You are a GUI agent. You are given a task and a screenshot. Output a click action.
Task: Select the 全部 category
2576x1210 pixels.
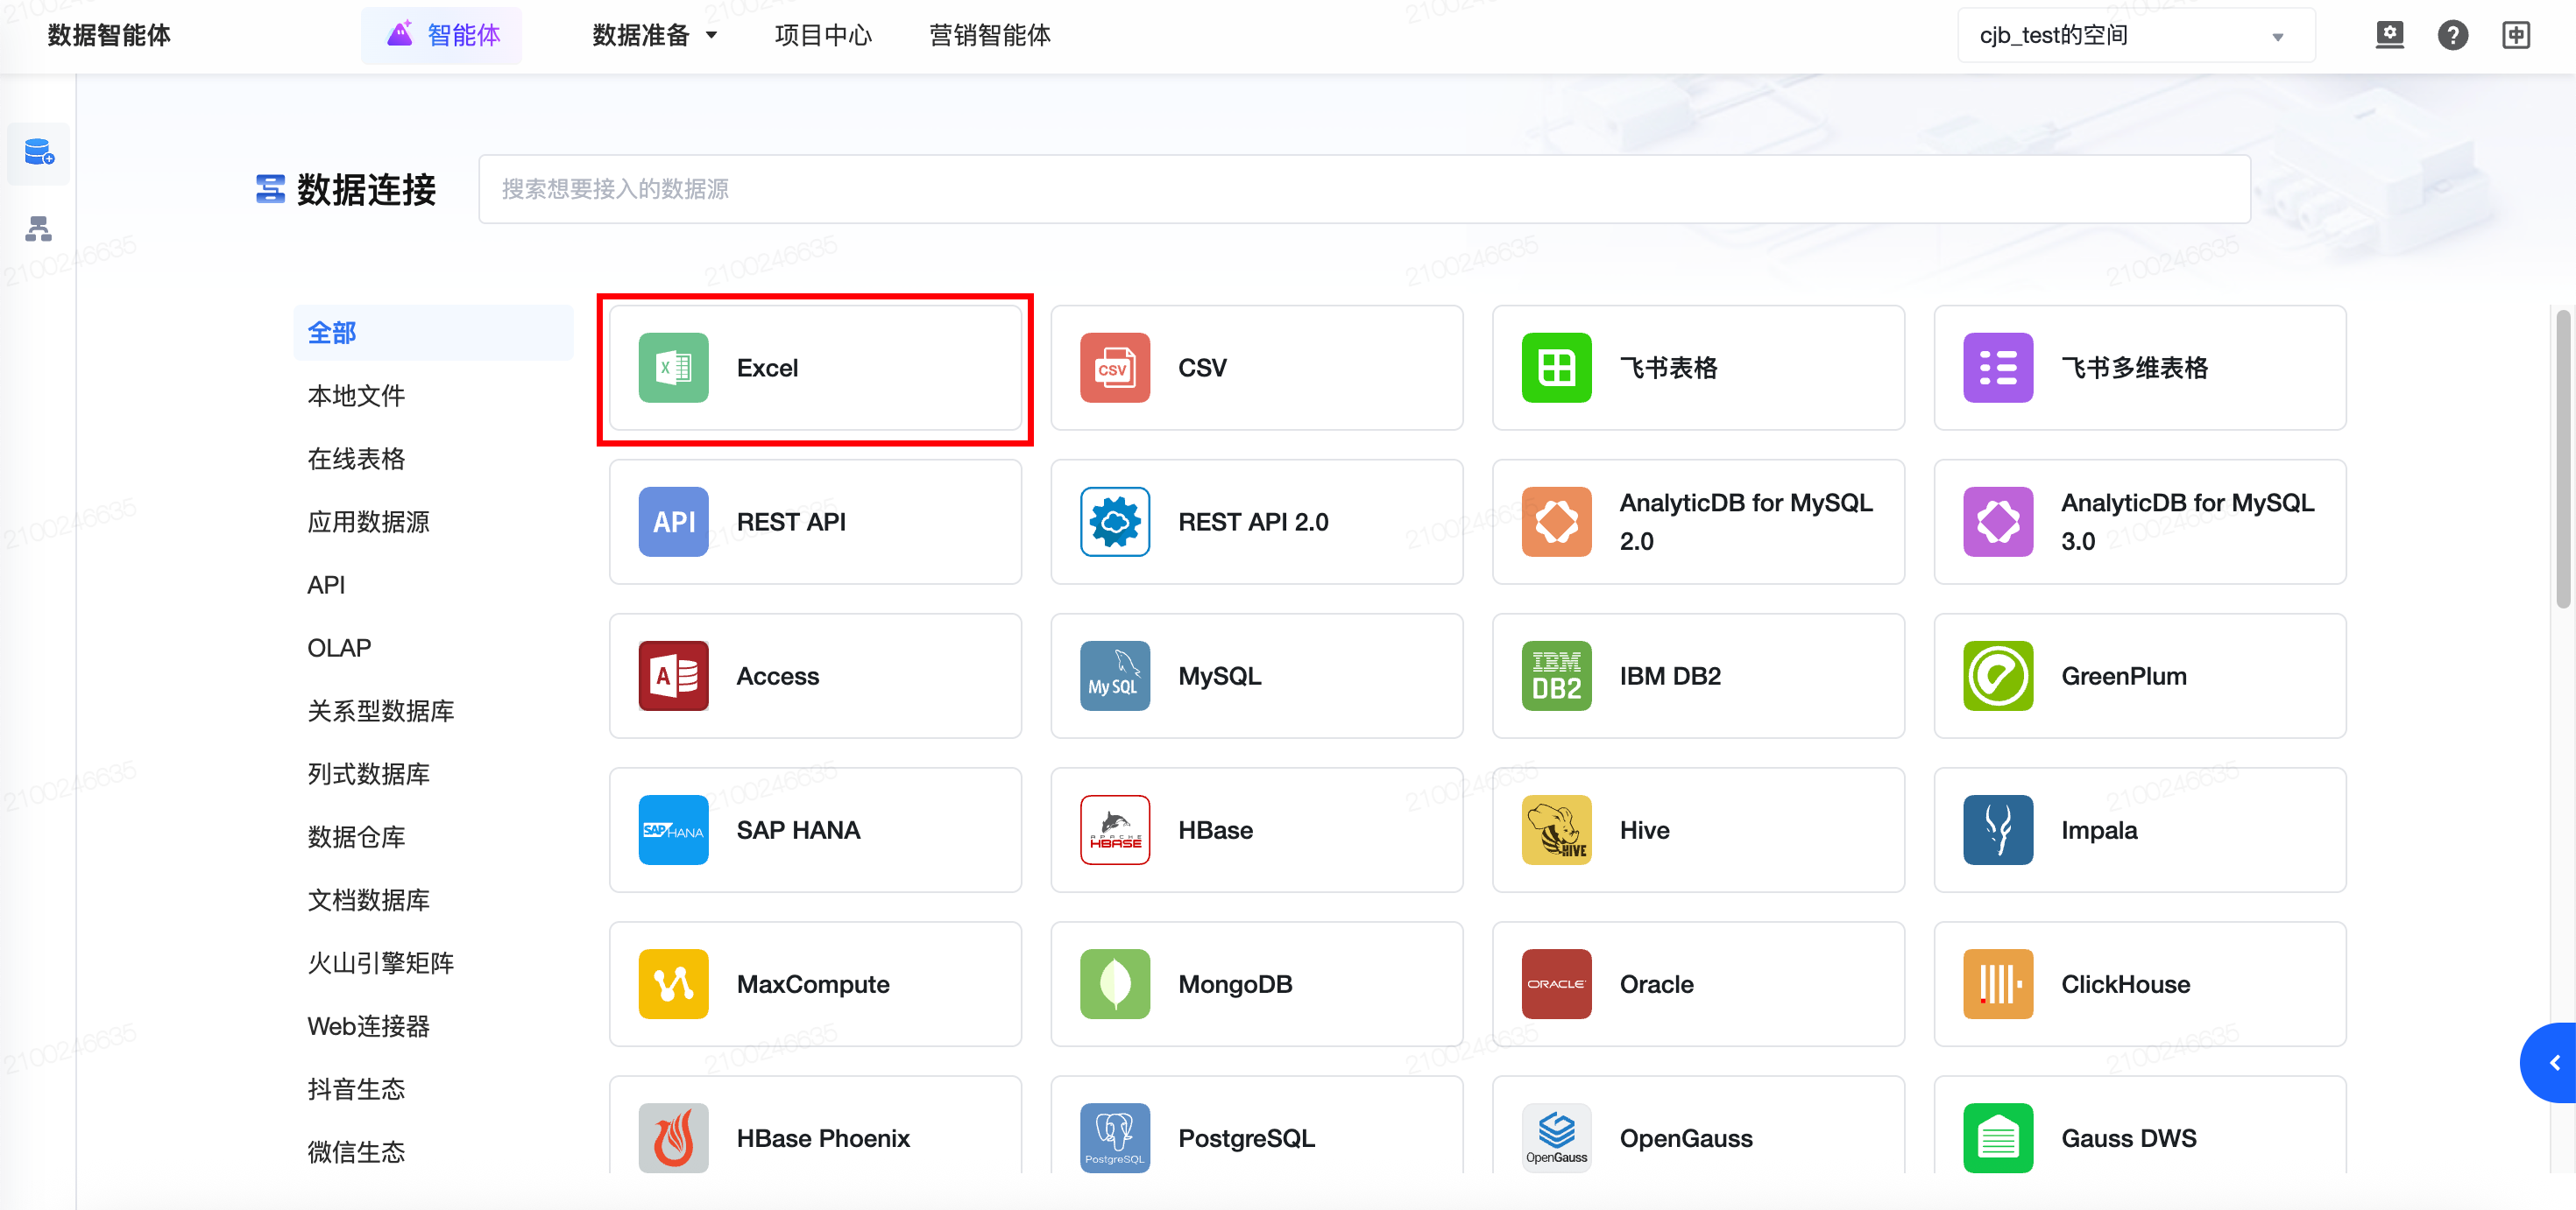point(433,332)
